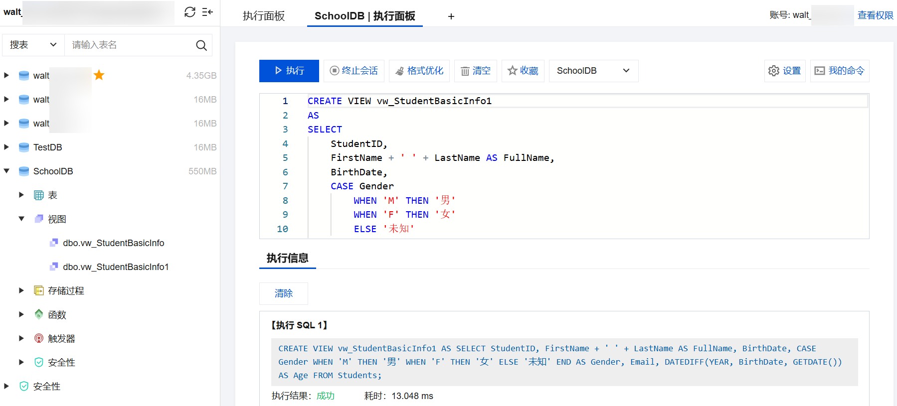Image resolution: width=897 pixels, height=406 pixels.
Task: Bookmark the query using the 收藏 star
Action: (523, 71)
